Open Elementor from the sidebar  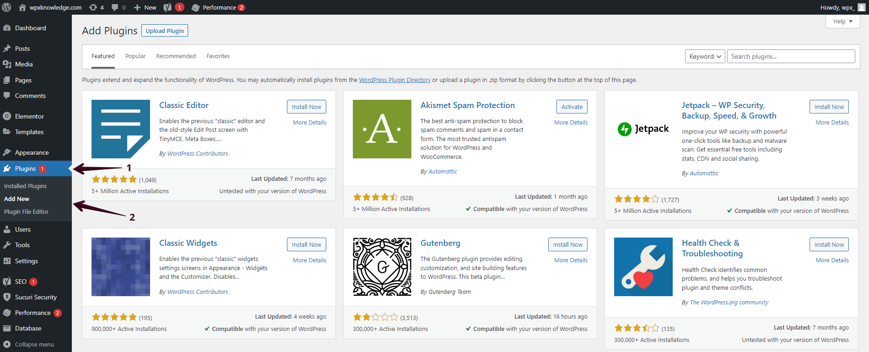click(x=29, y=116)
